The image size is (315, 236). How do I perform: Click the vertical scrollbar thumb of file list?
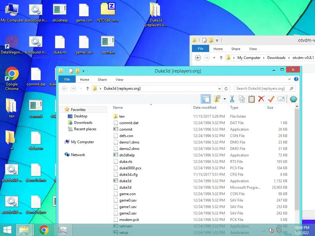click(x=297, y=159)
